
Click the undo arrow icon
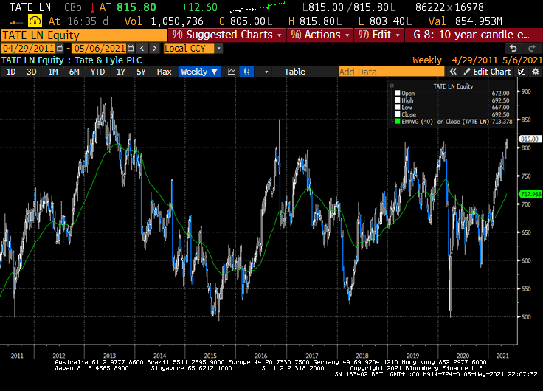513,49
